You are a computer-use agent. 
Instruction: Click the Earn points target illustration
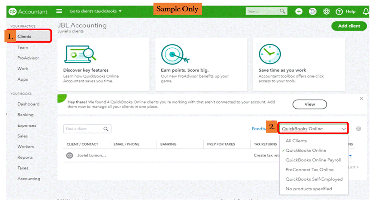(x=175, y=54)
